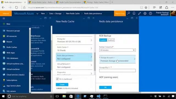The image size is (176, 99).
Task: Open Recent in sidebar
Action: pyautogui.click(x=9, y=42)
